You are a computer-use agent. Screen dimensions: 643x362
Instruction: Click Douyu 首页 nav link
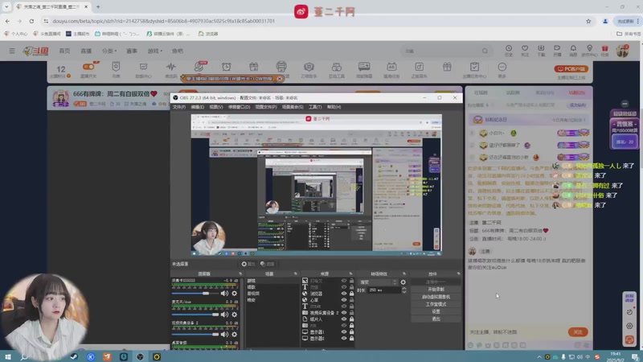point(64,51)
